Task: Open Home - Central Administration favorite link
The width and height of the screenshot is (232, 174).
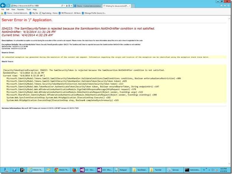Action: (16, 13)
